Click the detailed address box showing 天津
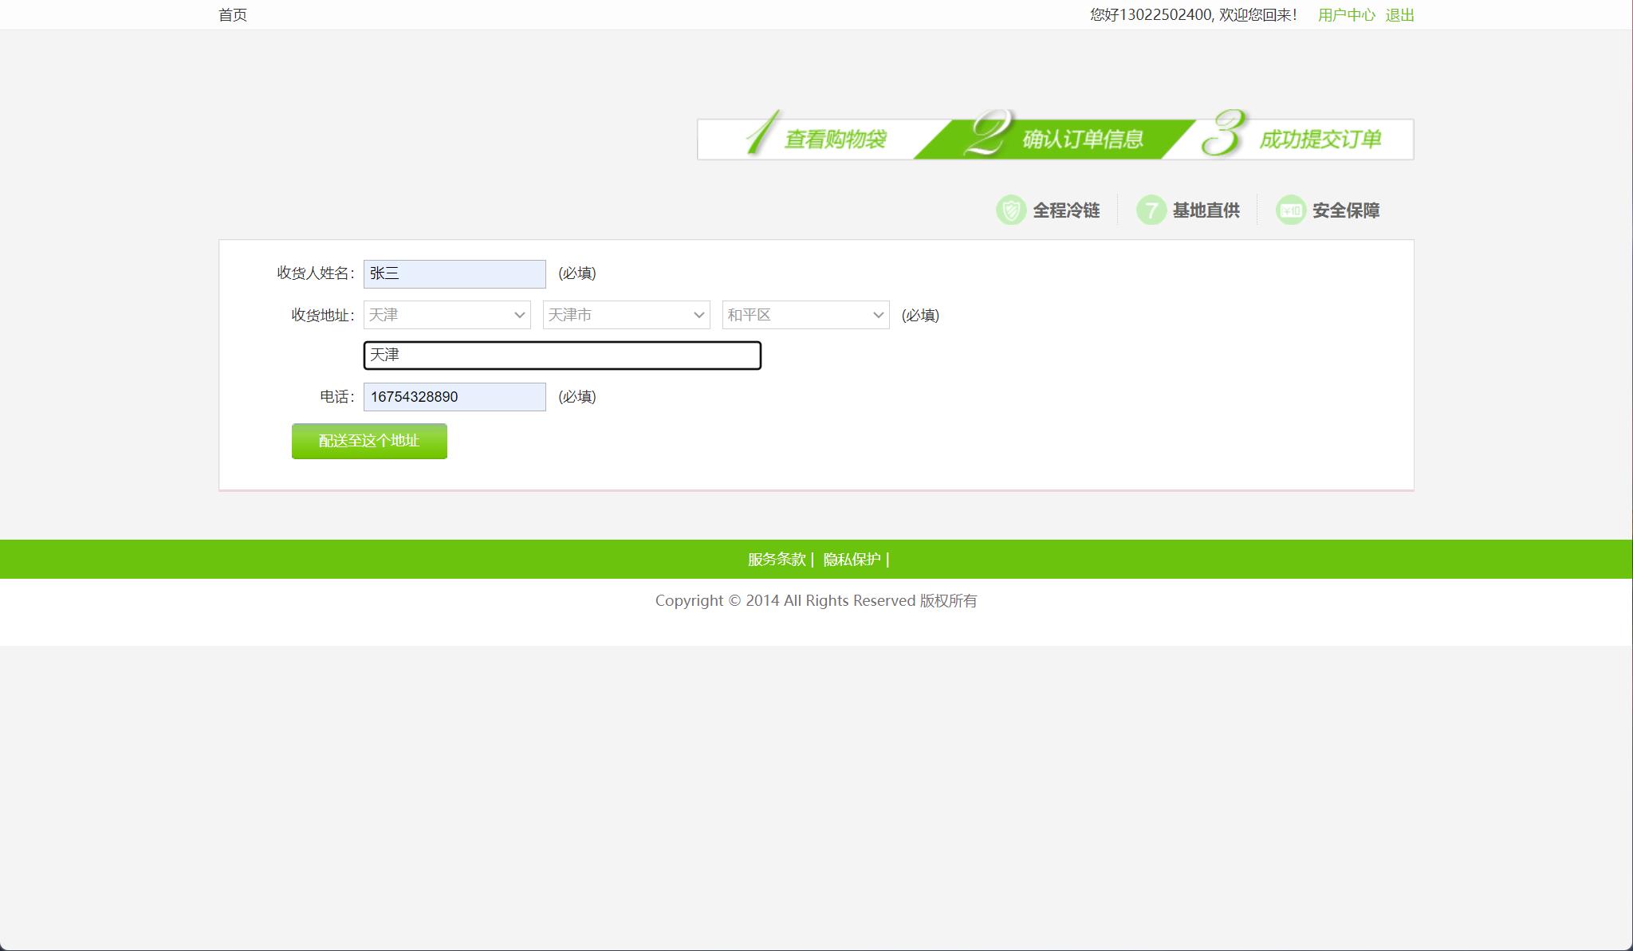This screenshot has height=951, width=1633. pos(561,355)
